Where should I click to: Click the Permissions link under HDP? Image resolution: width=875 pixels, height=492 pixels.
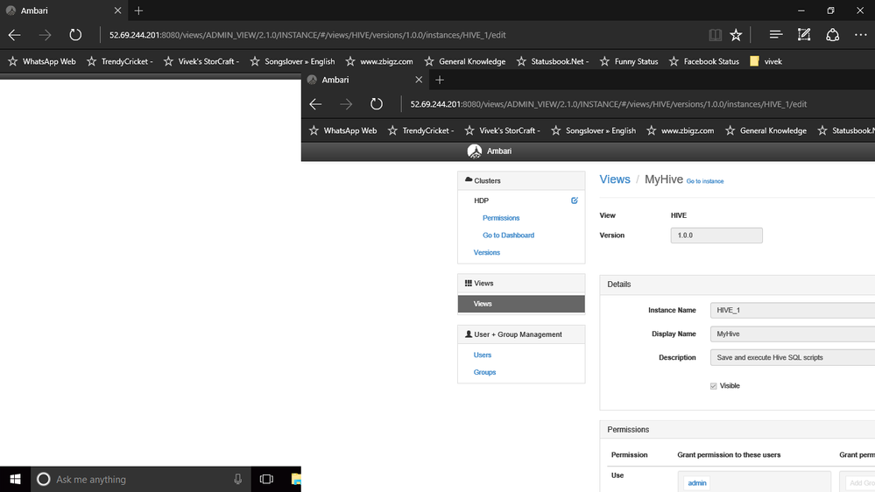point(501,218)
